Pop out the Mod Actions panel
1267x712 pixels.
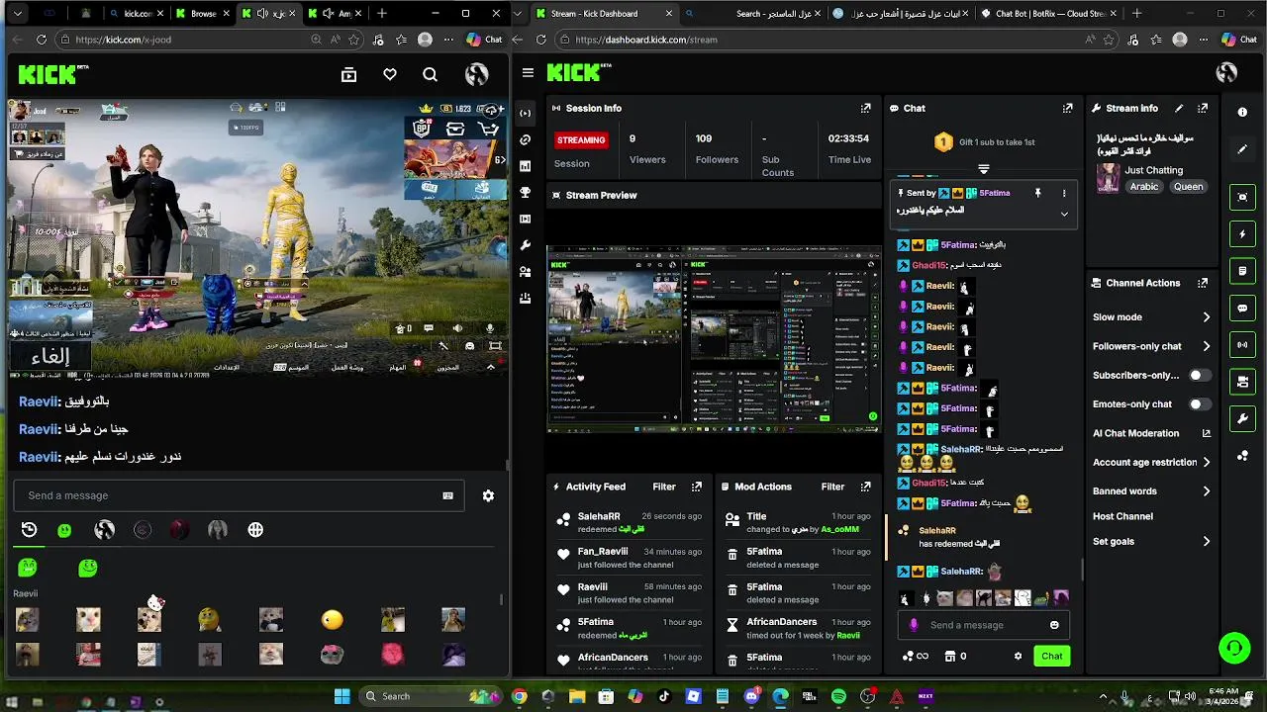point(865,487)
